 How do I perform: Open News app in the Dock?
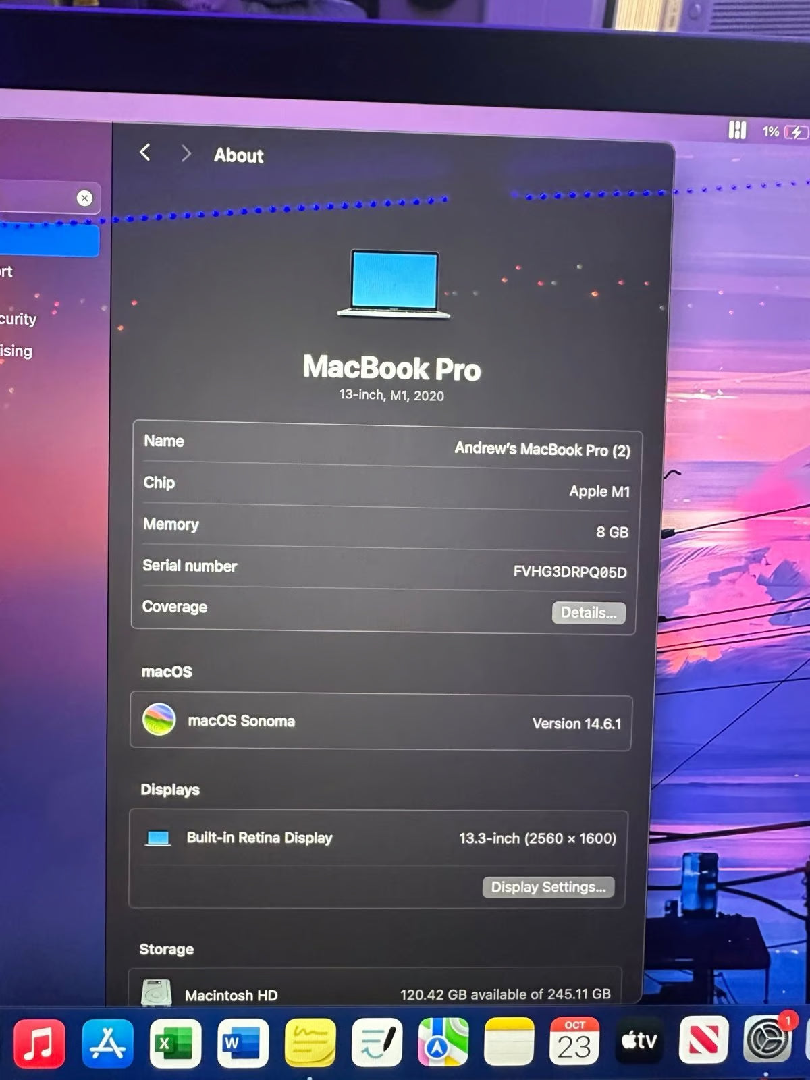[x=703, y=1039]
